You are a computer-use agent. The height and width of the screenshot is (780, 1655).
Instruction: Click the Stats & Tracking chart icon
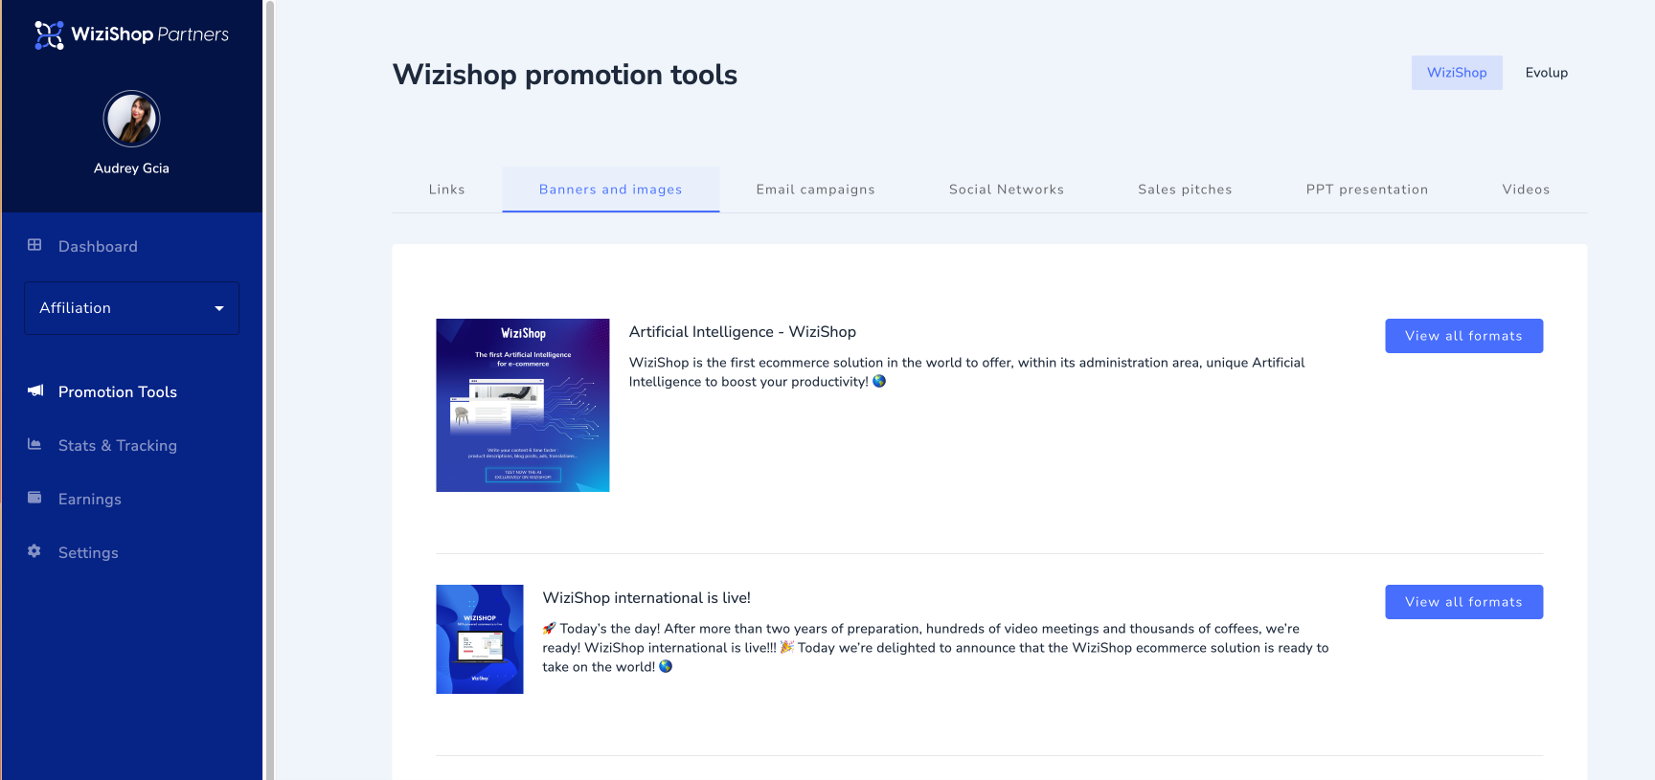34,444
